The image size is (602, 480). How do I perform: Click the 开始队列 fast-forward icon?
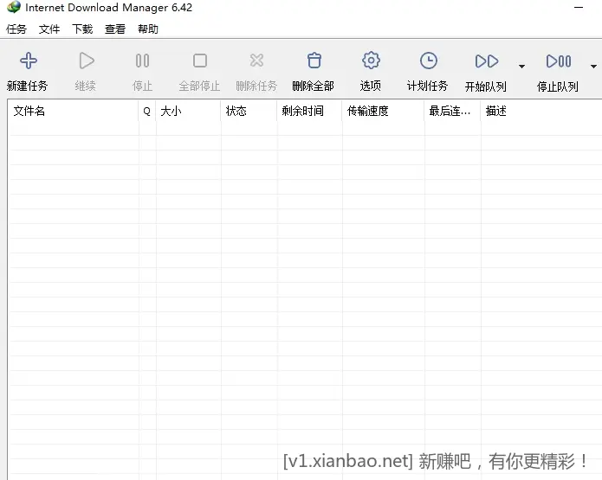click(487, 61)
